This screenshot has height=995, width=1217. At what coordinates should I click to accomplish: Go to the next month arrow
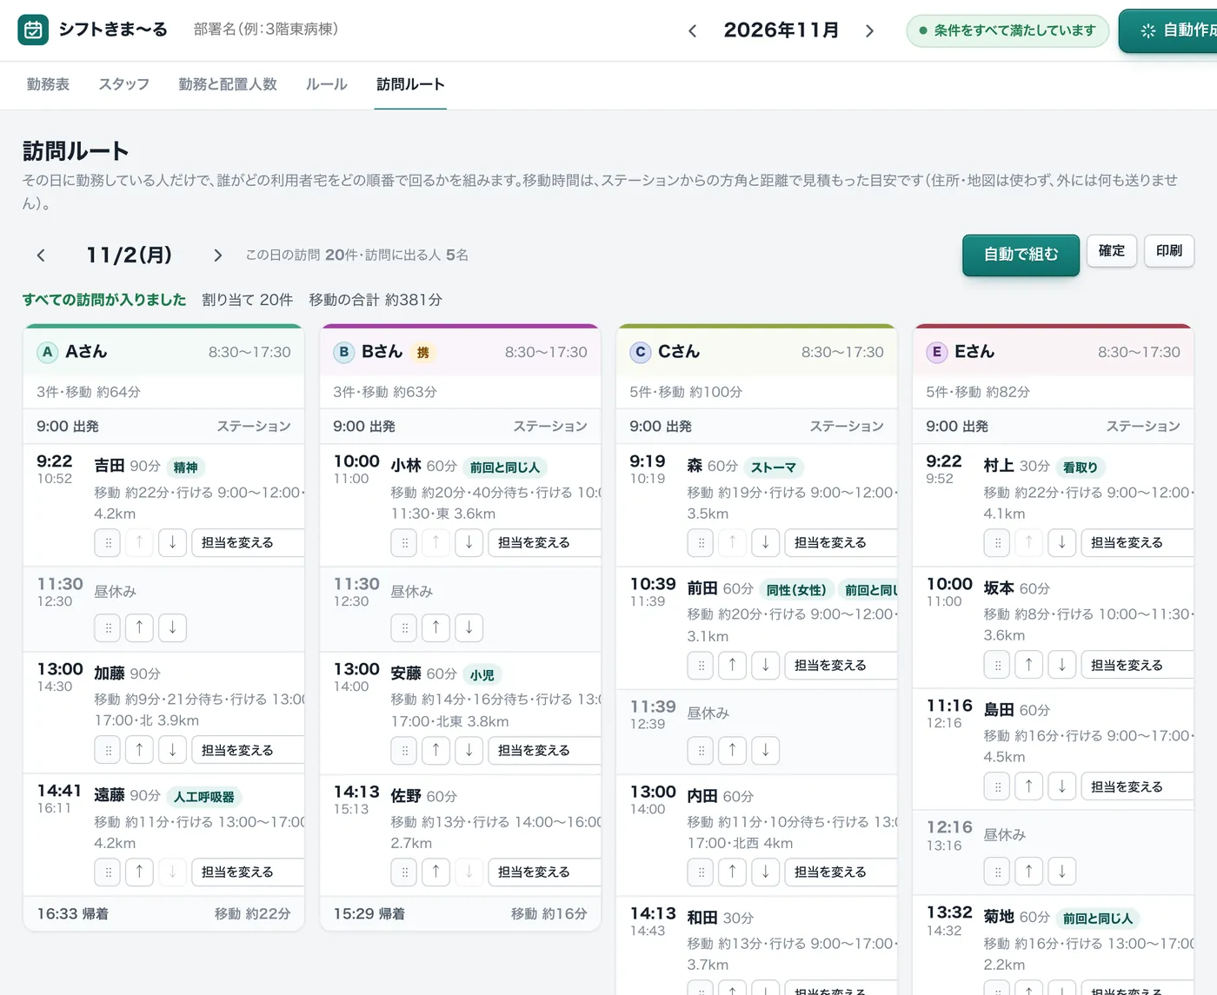(x=869, y=31)
